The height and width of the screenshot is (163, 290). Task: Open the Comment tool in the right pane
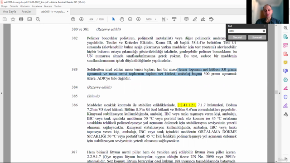pos(285,62)
